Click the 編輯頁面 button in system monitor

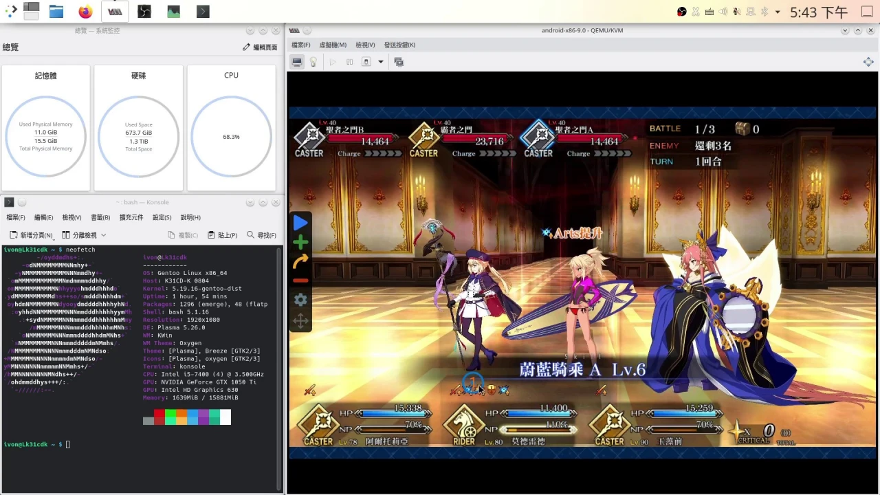click(x=260, y=47)
